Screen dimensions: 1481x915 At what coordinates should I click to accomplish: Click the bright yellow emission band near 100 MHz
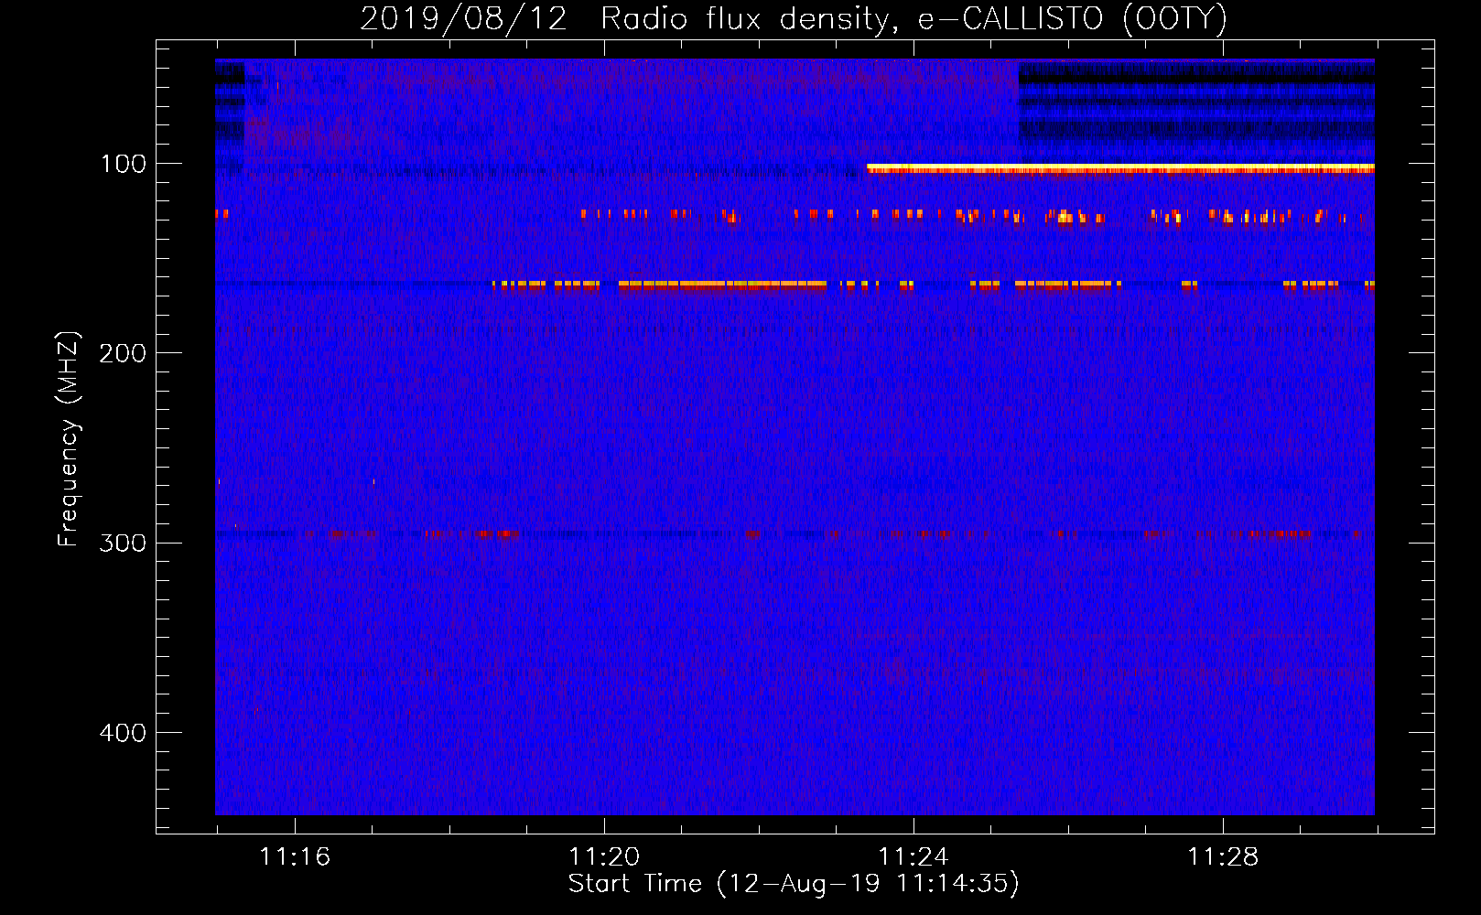[1120, 168]
